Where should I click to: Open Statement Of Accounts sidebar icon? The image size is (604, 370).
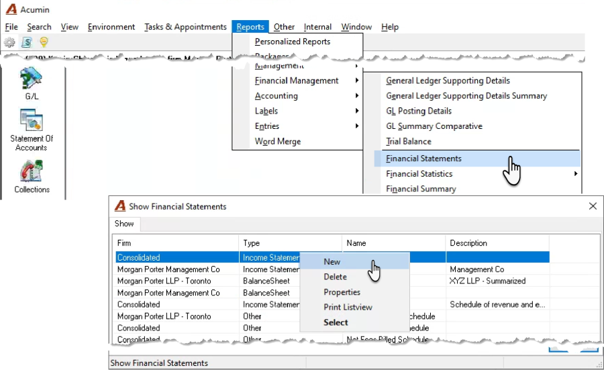(32, 130)
